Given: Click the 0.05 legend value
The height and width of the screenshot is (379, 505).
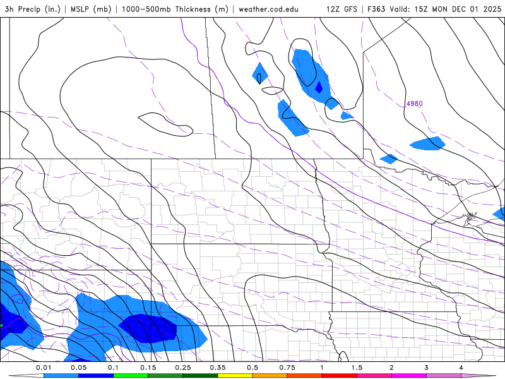Looking at the screenshot, I should pos(78,368).
